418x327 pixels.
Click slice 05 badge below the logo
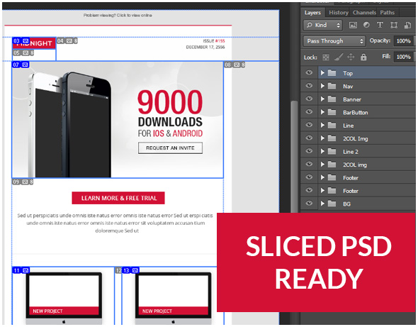[23, 53]
